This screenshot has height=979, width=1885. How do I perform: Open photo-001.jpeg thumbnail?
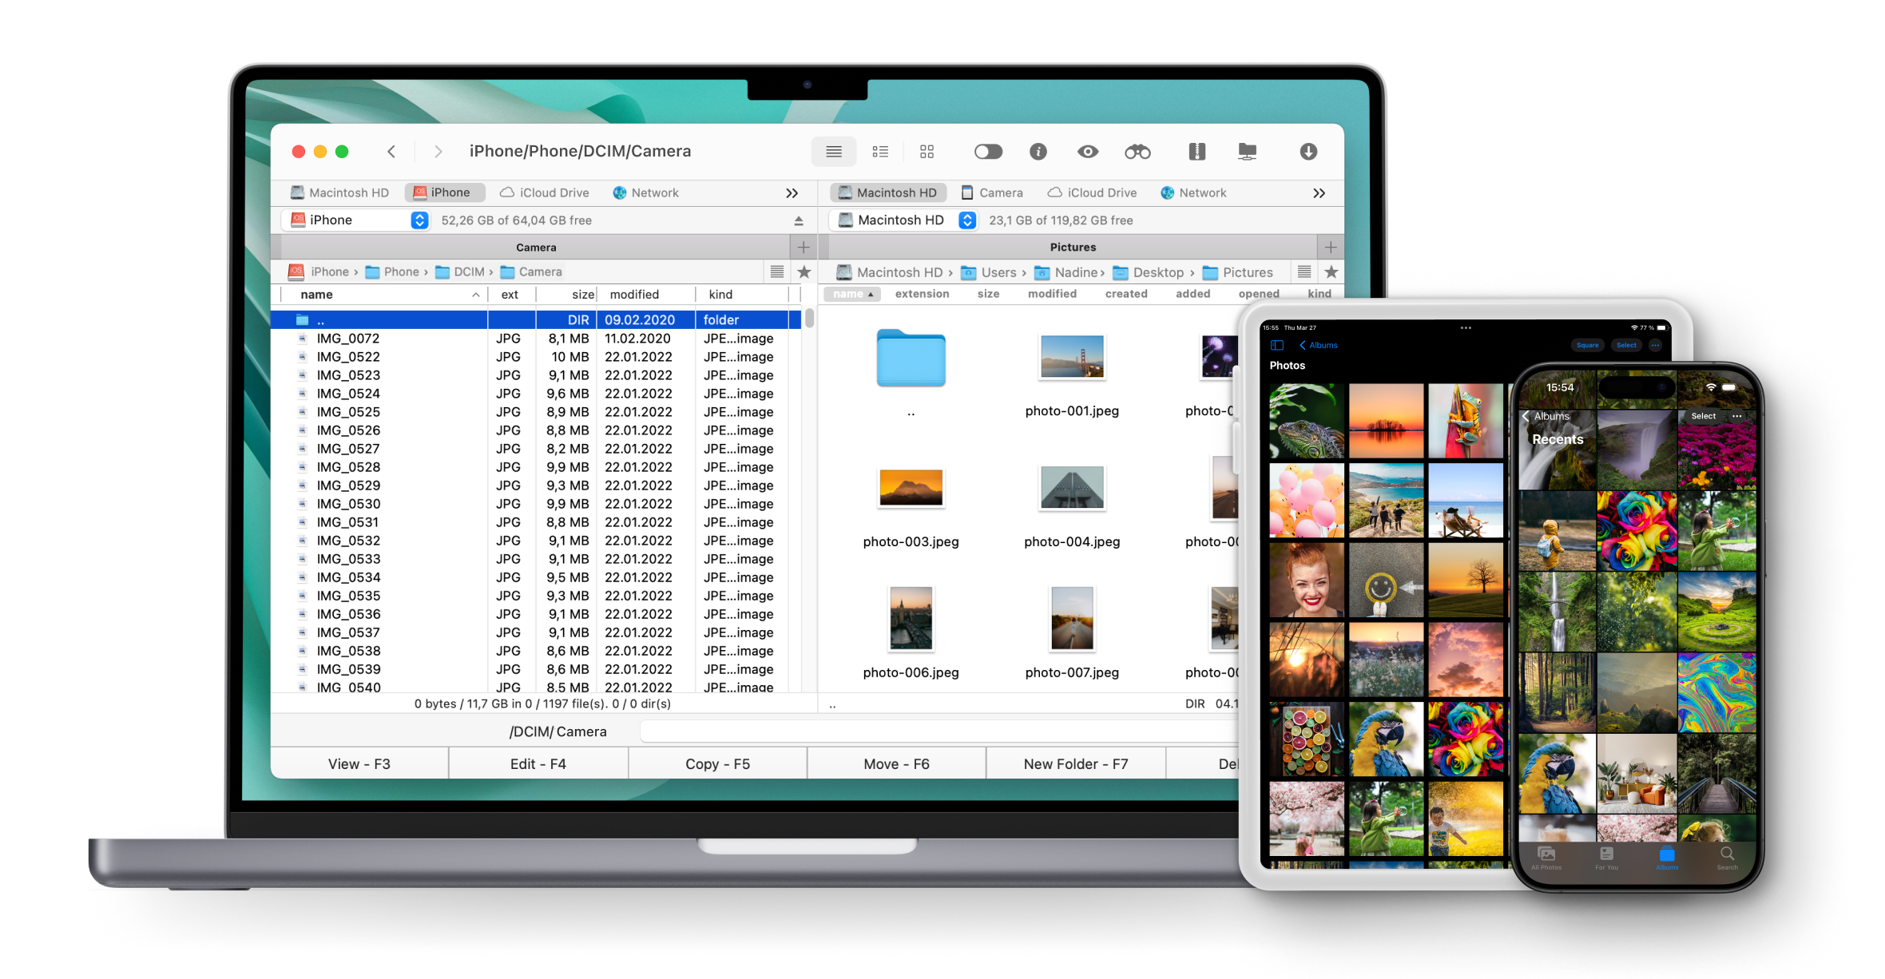[x=1072, y=358]
